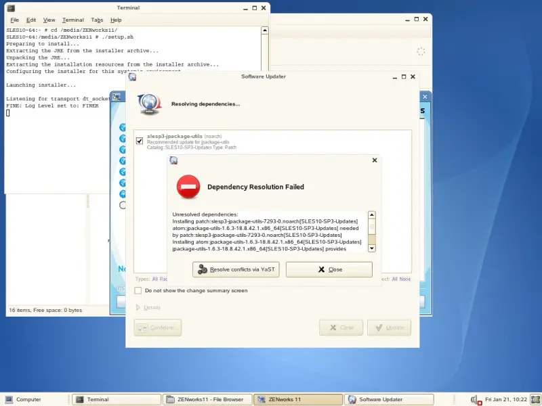Minimize the Terminal window
Screen dimensions: 542x406
tap(245, 8)
